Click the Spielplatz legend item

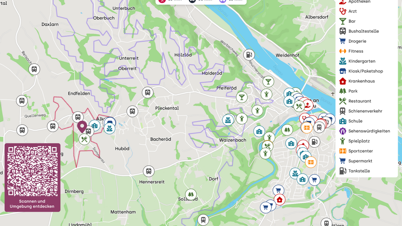(x=358, y=141)
